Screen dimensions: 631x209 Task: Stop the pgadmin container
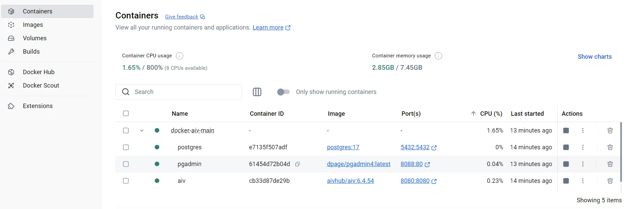[566, 164]
